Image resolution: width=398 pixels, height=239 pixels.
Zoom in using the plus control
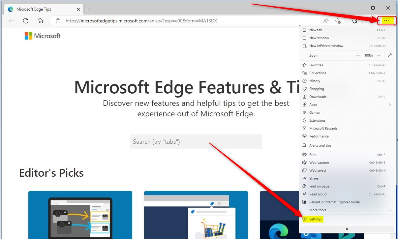point(379,55)
